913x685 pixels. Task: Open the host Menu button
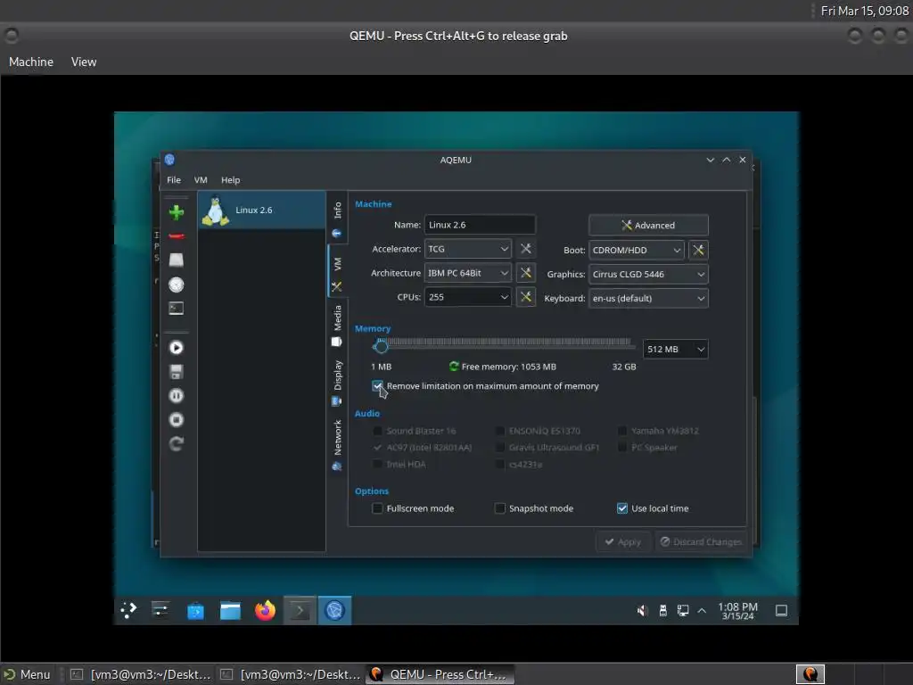(28, 674)
